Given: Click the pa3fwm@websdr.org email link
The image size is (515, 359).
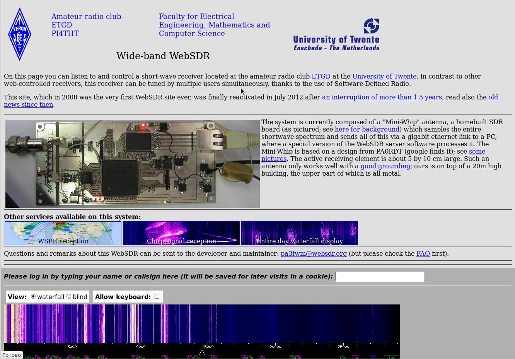Looking at the screenshot, I should 314,253.
